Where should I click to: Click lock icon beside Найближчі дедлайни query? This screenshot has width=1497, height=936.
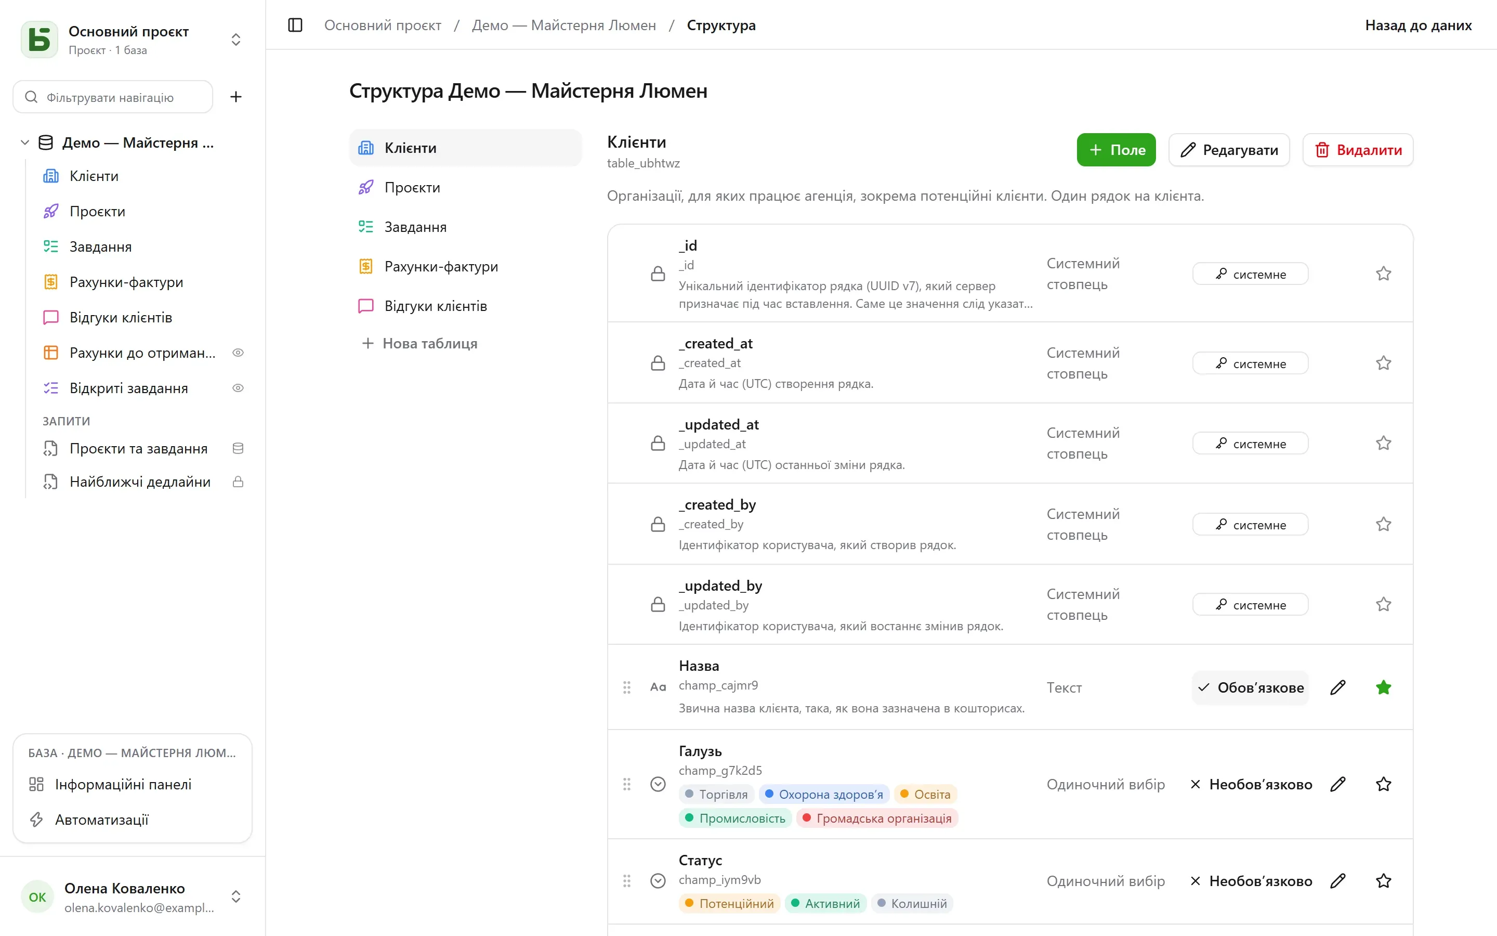238,482
